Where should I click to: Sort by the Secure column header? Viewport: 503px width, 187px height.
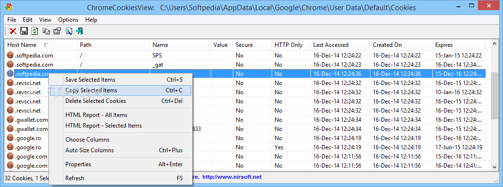252,45
